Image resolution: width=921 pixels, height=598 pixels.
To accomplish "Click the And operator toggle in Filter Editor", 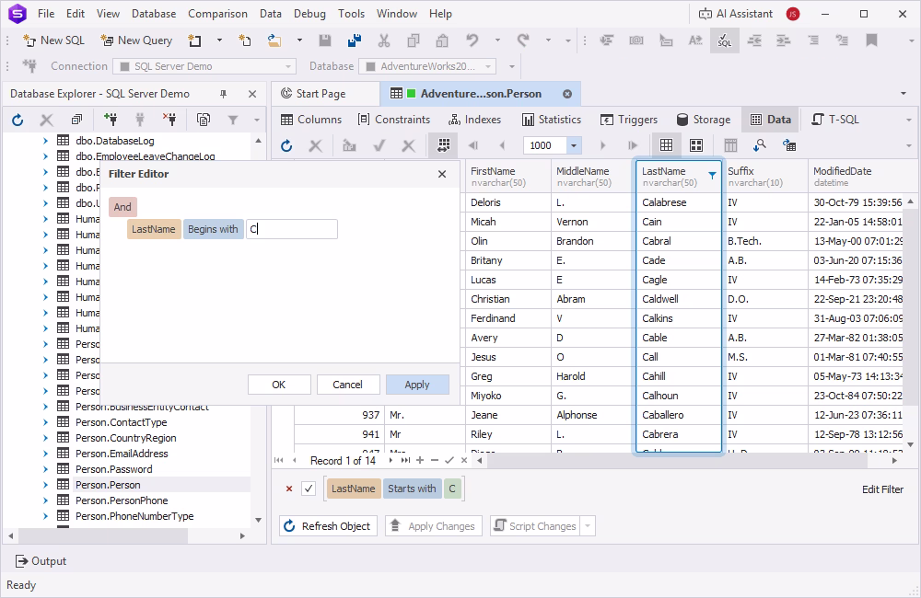I will 122,206.
